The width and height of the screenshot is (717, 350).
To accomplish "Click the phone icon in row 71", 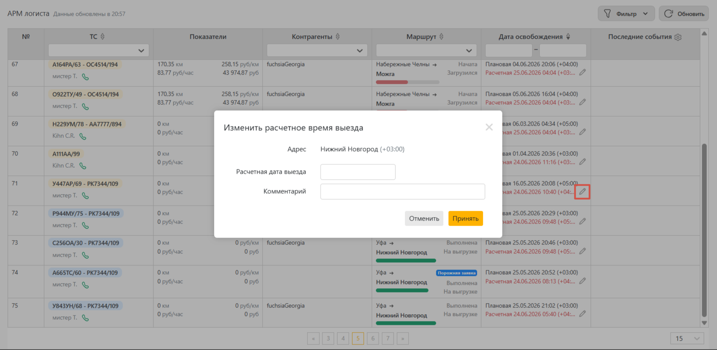I will pos(85,196).
